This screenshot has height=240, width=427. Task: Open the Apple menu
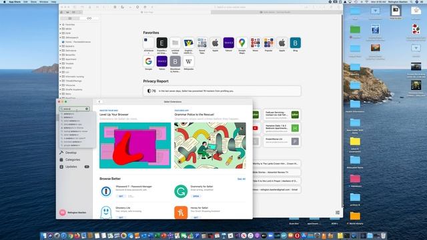(4, 2)
